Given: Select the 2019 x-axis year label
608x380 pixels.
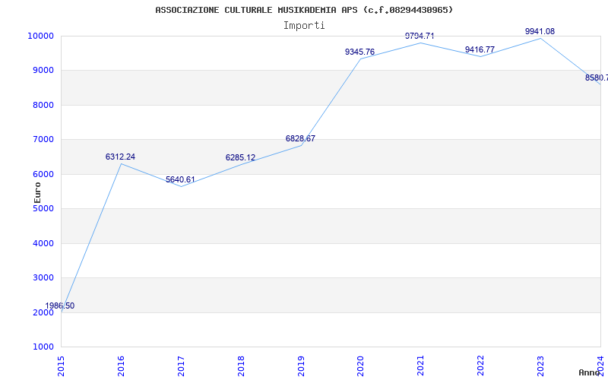Looking at the screenshot, I should (301, 366).
